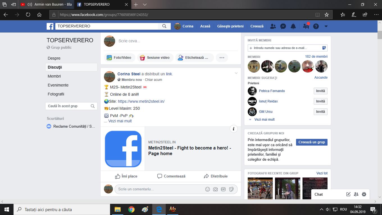Invite Ionuț Reidax to group
Viewport: 382px width, 215px height.
pyautogui.click(x=320, y=101)
